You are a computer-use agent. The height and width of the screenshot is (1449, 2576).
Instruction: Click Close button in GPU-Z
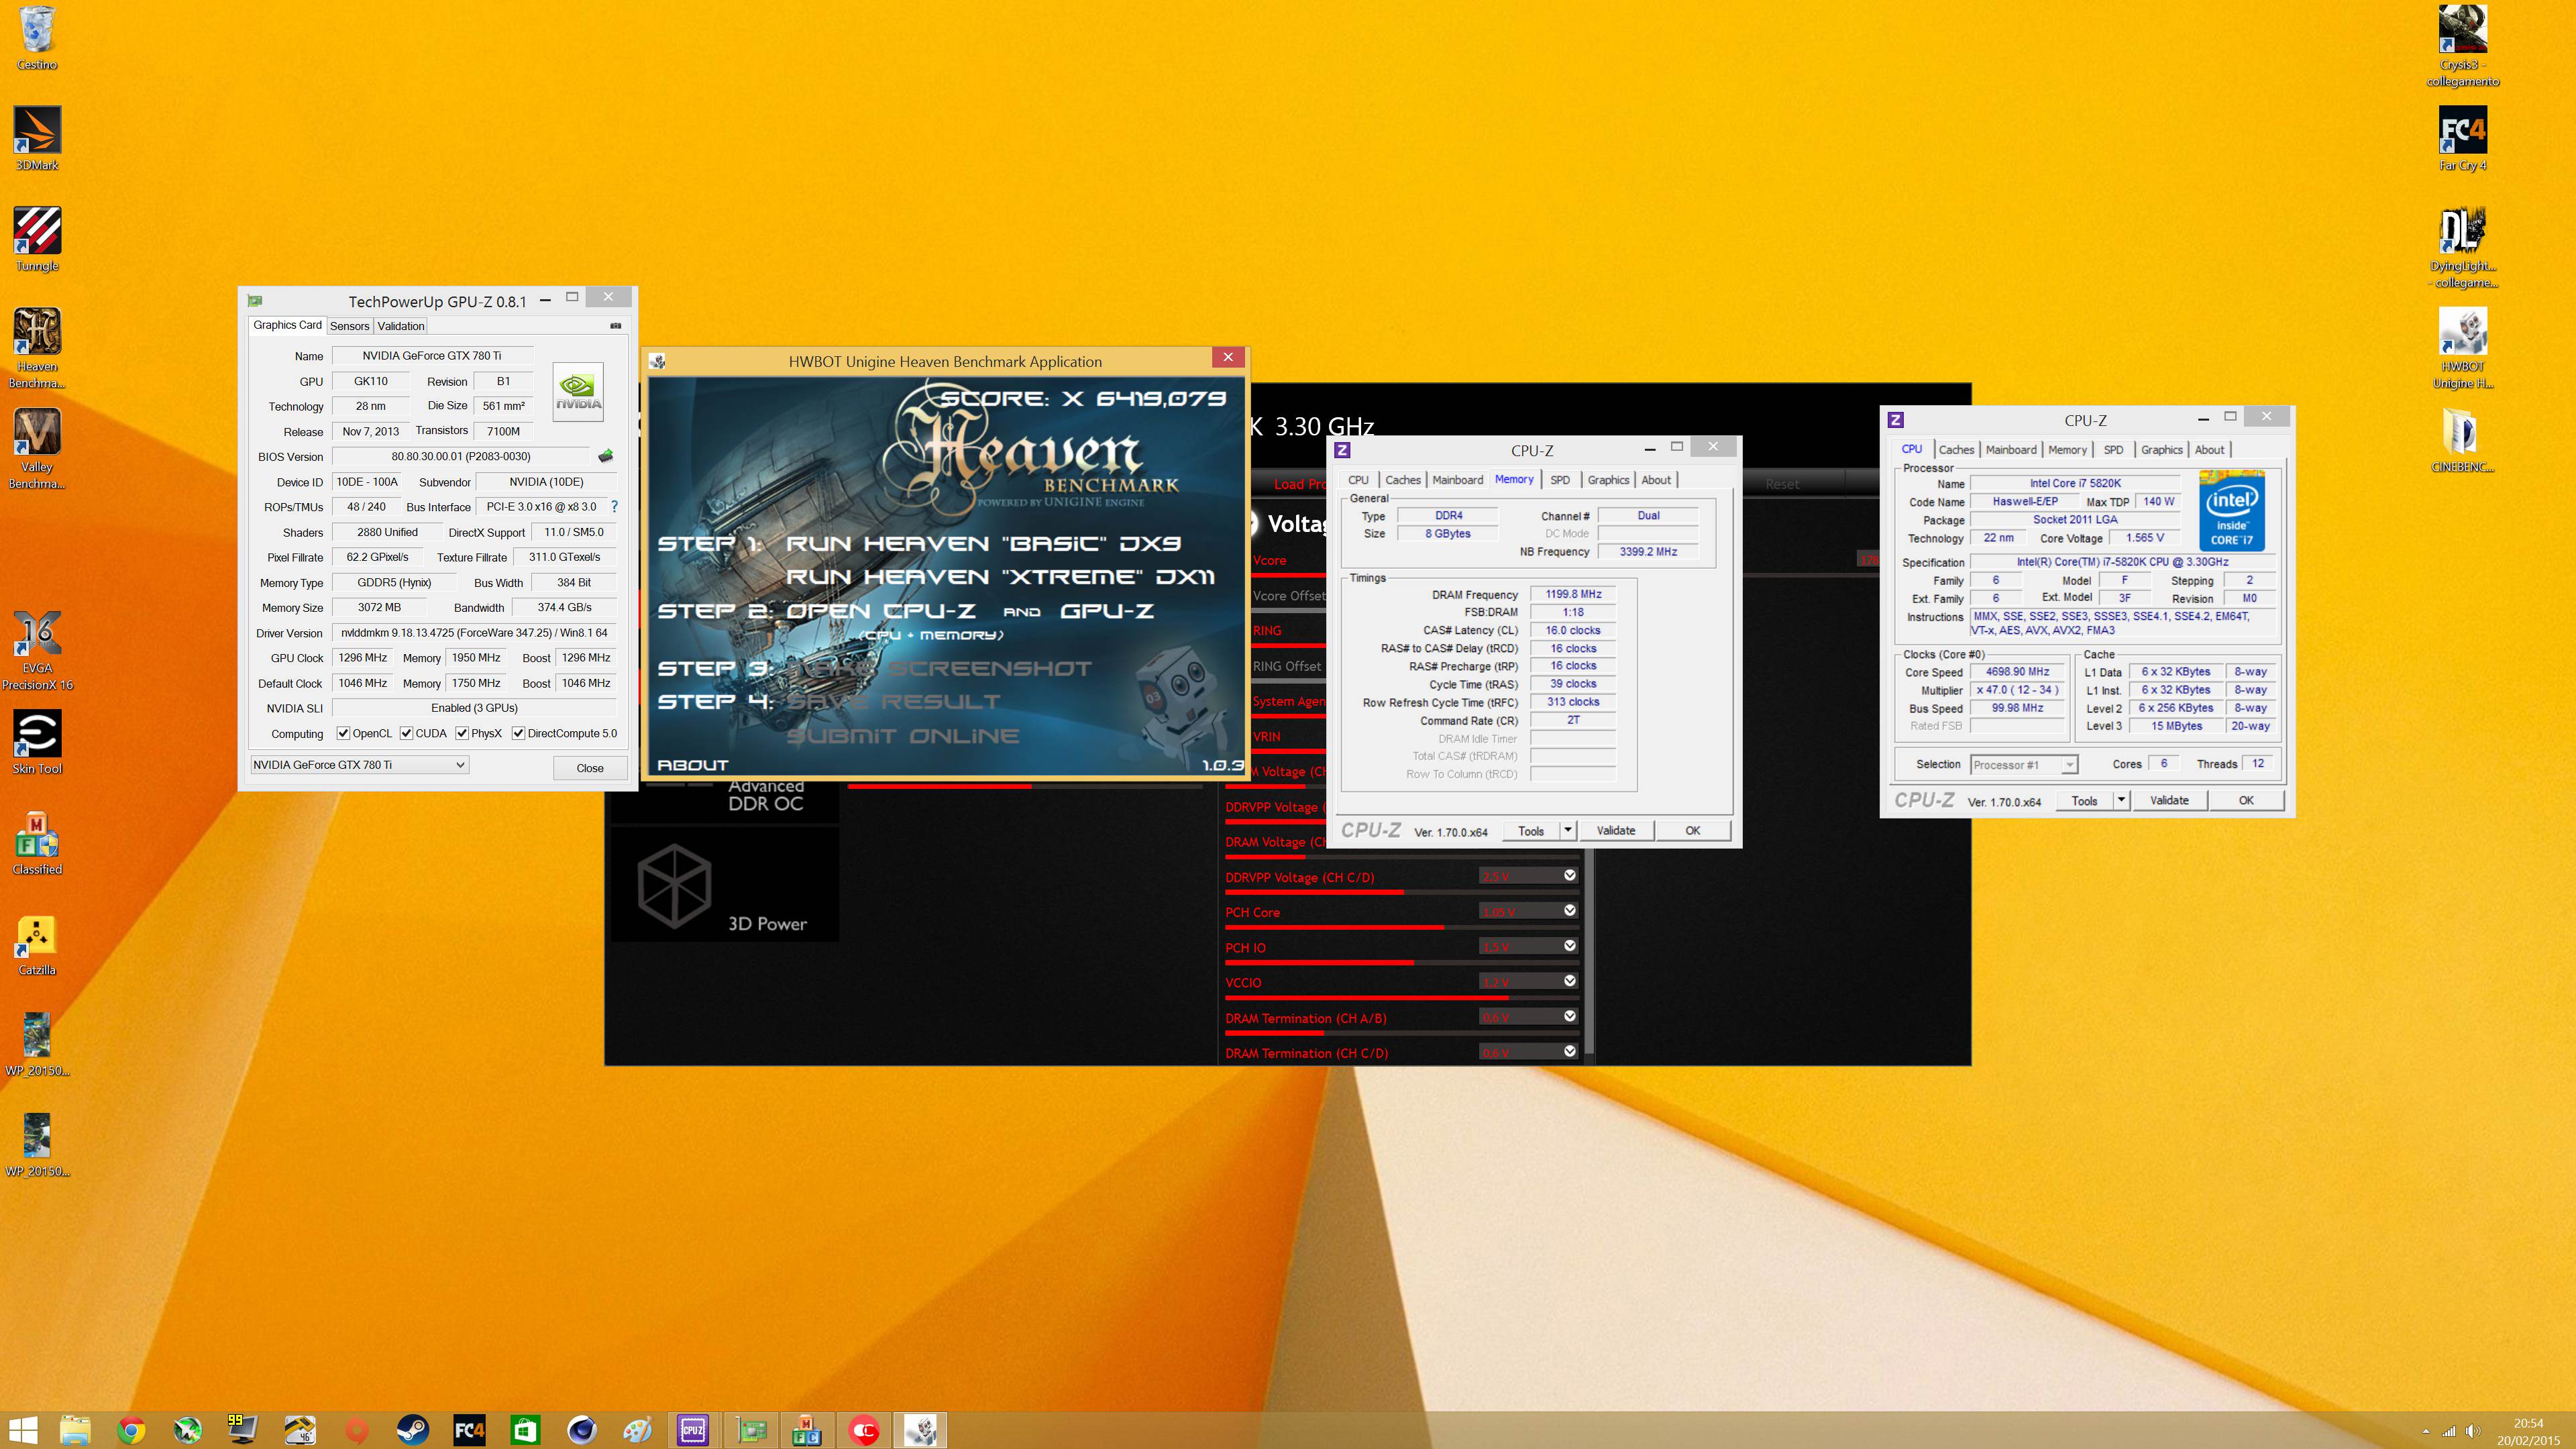590,768
